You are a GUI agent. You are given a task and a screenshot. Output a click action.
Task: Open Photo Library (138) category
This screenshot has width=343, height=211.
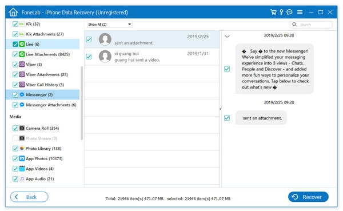coord(43,148)
